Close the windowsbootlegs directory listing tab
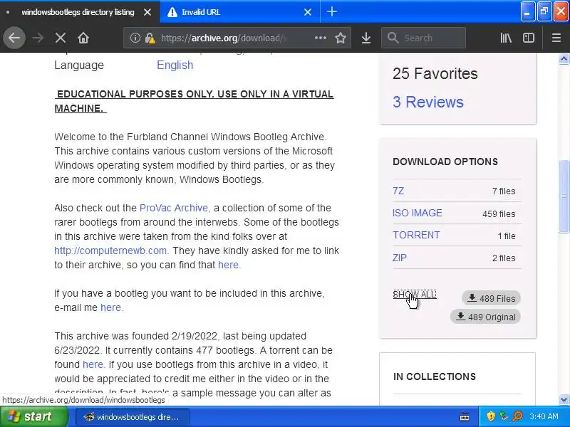 click(x=147, y=12)
